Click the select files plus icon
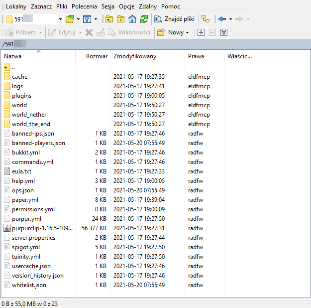 click(x=201, y=32)
